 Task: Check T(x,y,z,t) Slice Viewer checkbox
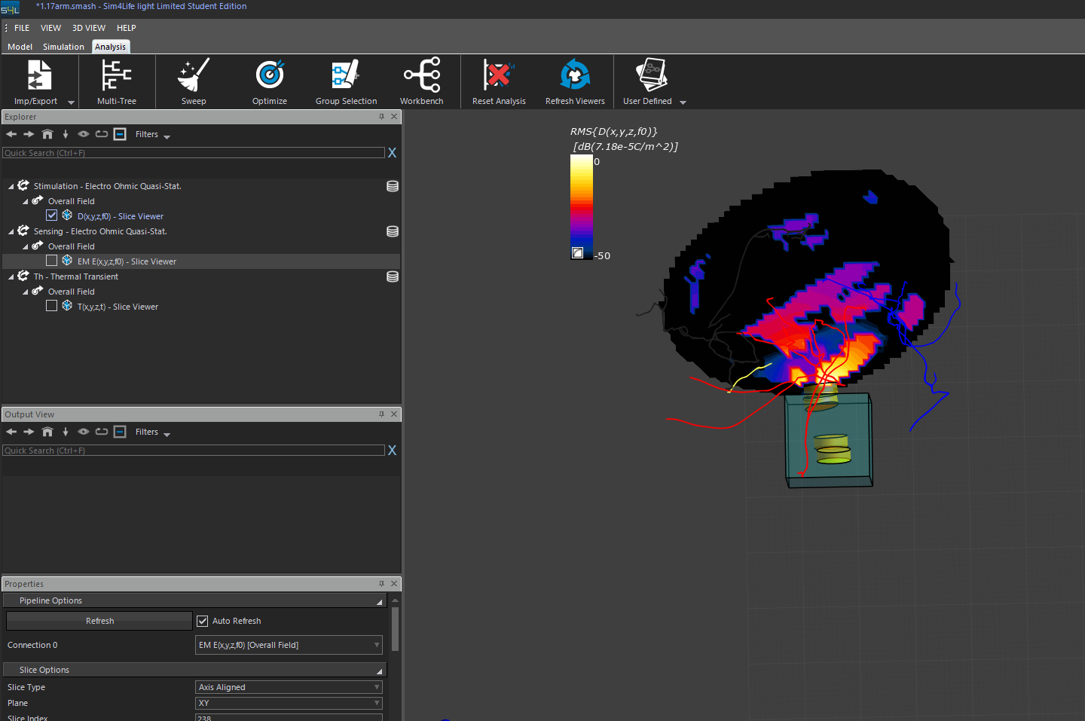tap(52, 306)
